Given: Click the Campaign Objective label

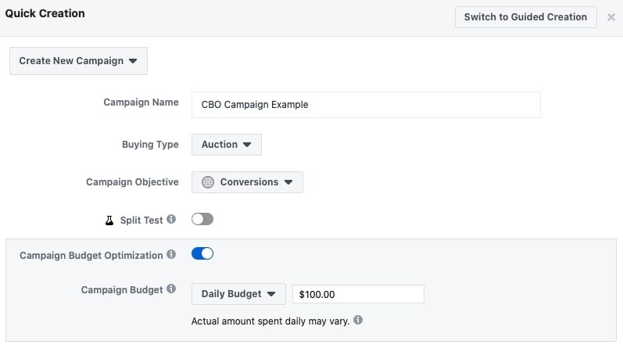Looking at the screenshot, I should point(132,182).
